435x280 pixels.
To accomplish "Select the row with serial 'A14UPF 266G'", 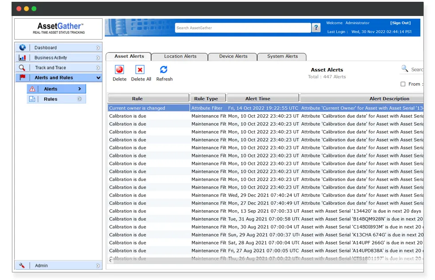I will [265, 243].
